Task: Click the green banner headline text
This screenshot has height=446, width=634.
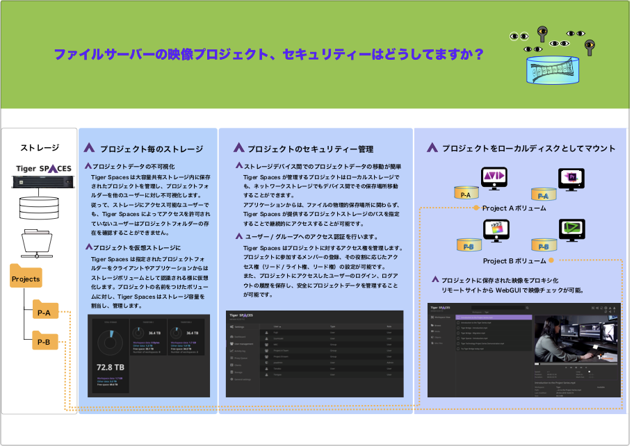Action: point(269,53)
